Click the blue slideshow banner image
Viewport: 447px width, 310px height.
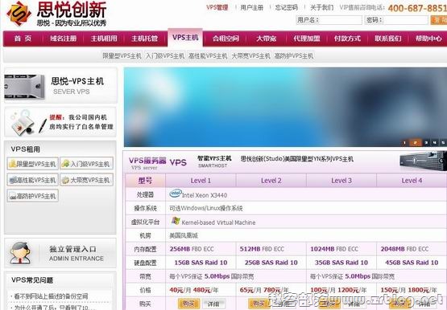point(285,107)
